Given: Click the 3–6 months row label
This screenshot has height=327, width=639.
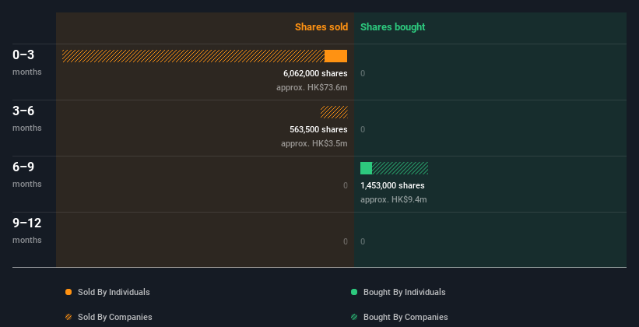Looking at the screenshot, I should pos(27,118).
